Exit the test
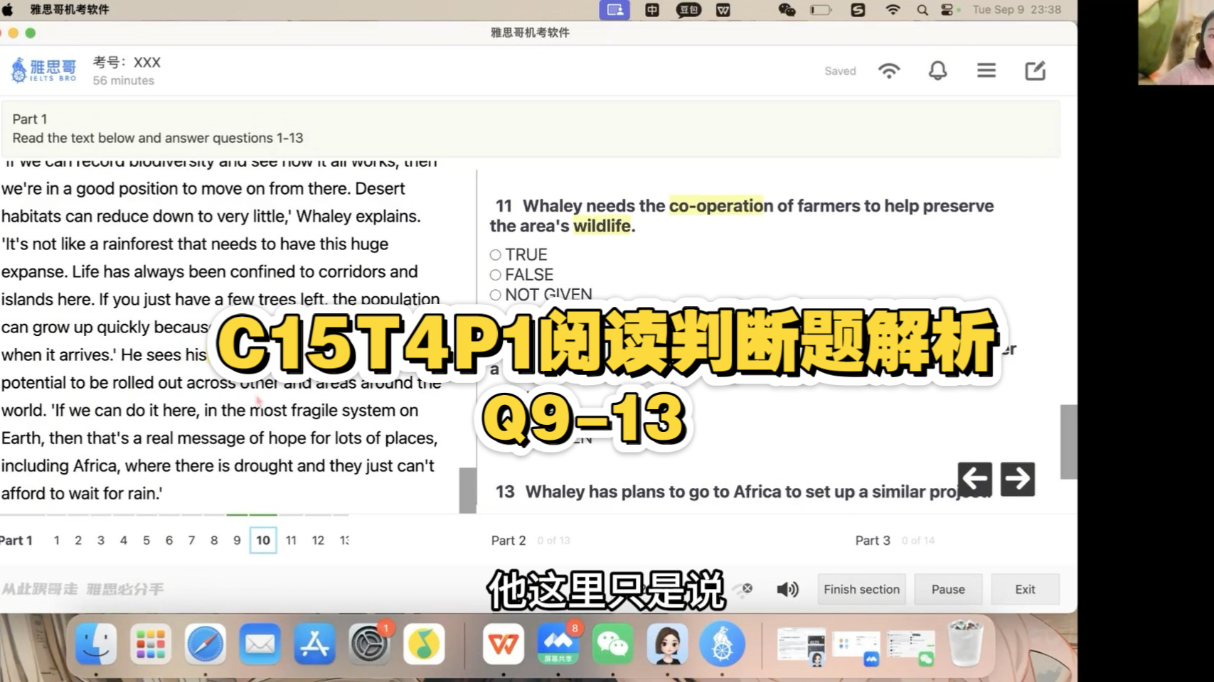 click(1025, 589)
